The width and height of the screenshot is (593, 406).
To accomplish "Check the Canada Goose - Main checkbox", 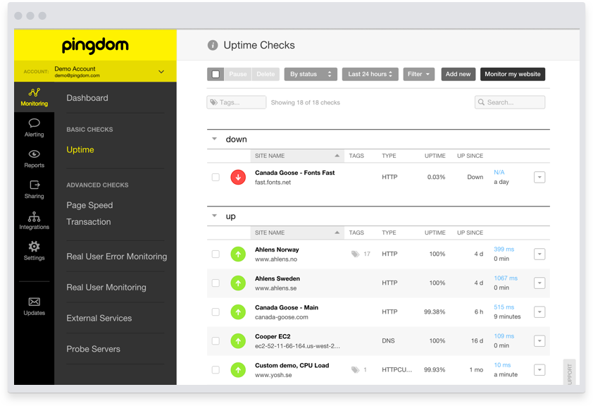I will [216, 312].
